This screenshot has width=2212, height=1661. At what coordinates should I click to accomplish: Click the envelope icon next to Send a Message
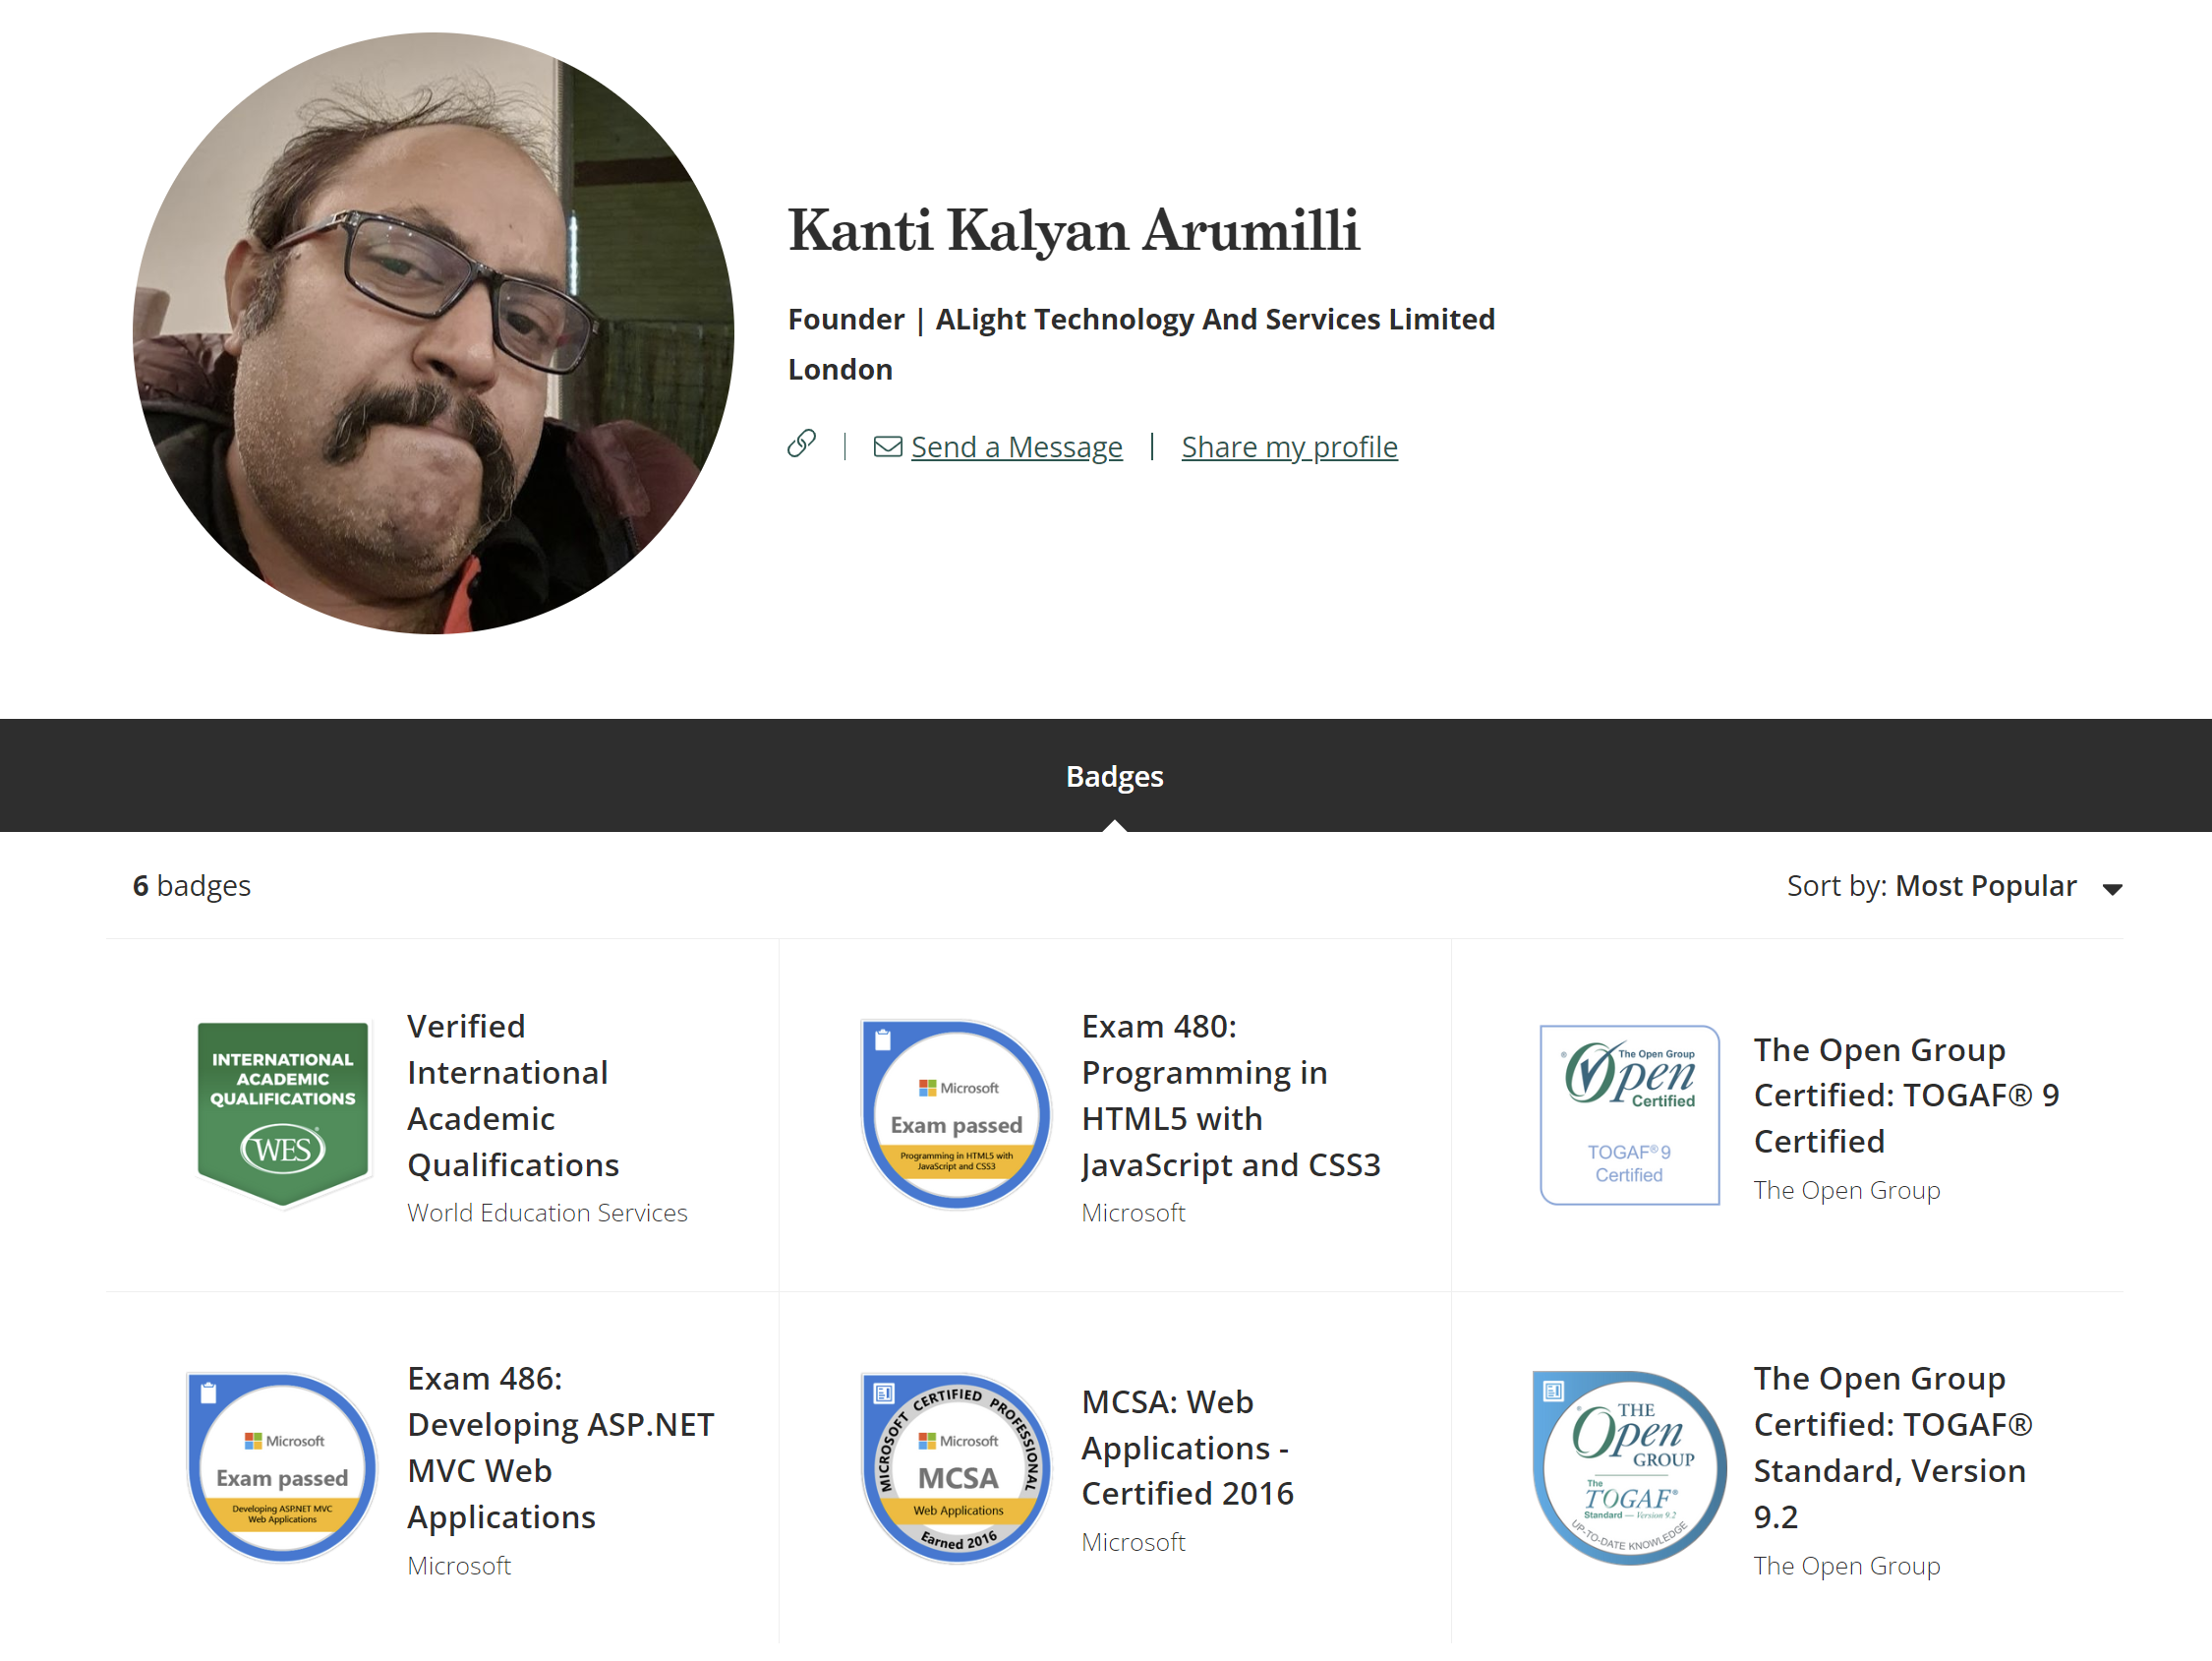coord(887,446)
